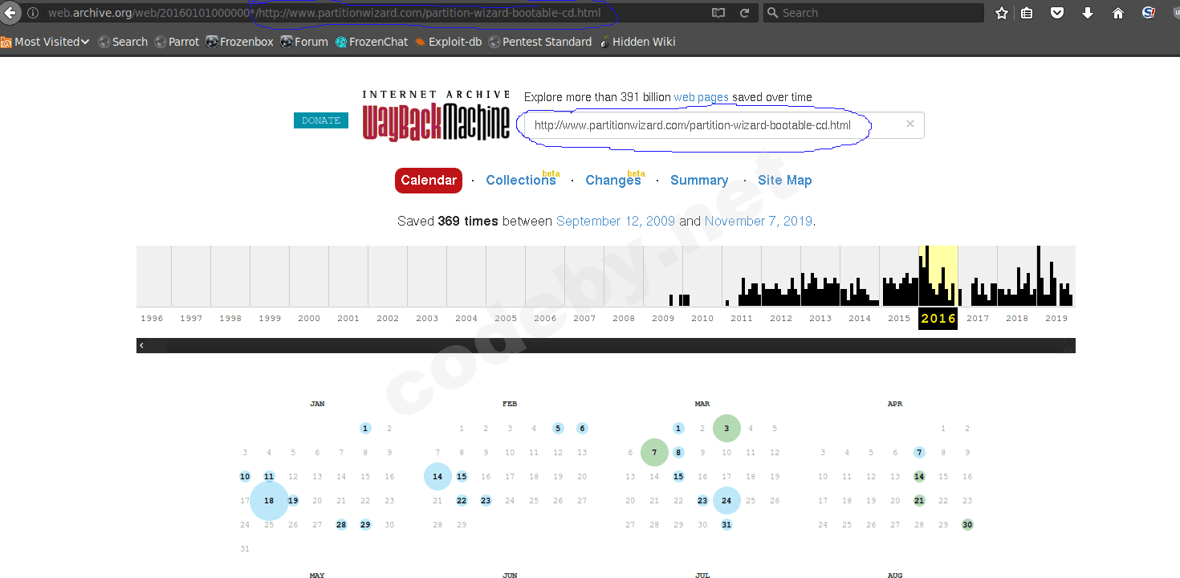The height and width of the screenshot is (578, 1180).
Task: Click the magnifier icon in the search bar
Action: click(x=772, y=13)
